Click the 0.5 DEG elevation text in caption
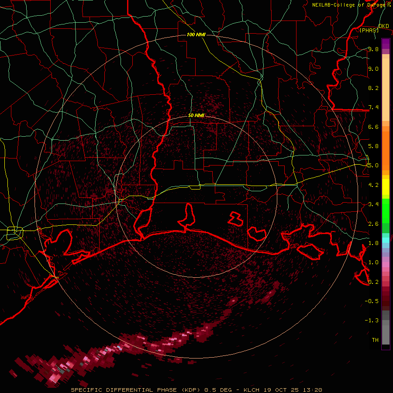The image size is (393, 393). [218, 390]
